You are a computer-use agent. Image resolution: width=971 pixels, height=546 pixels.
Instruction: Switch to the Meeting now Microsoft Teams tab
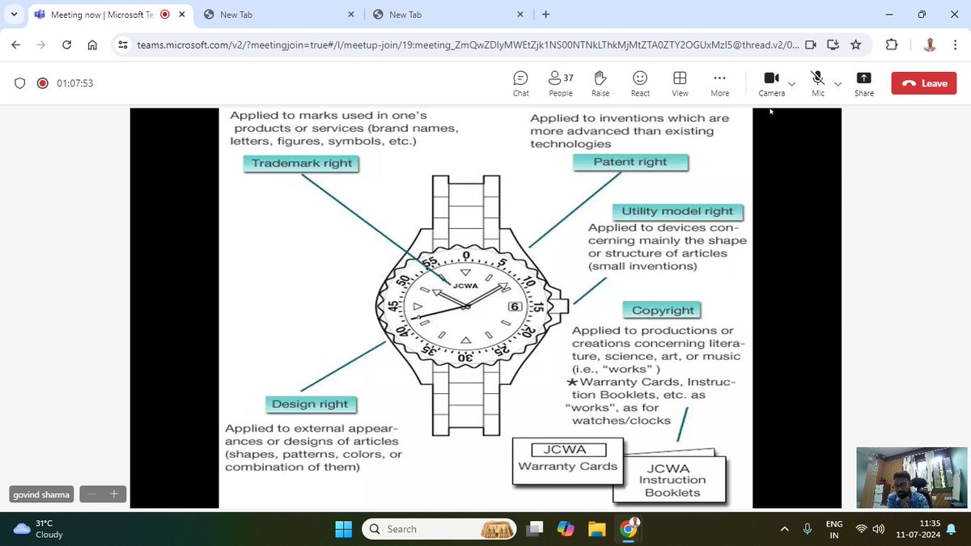pos(100,15)
